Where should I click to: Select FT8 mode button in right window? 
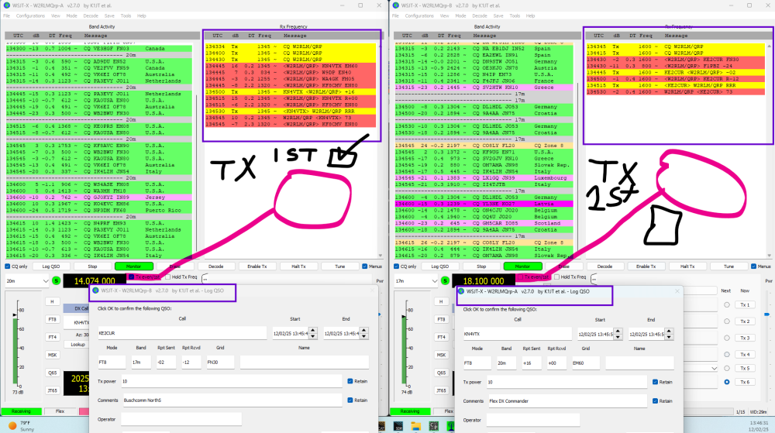[x=441, y=319]
